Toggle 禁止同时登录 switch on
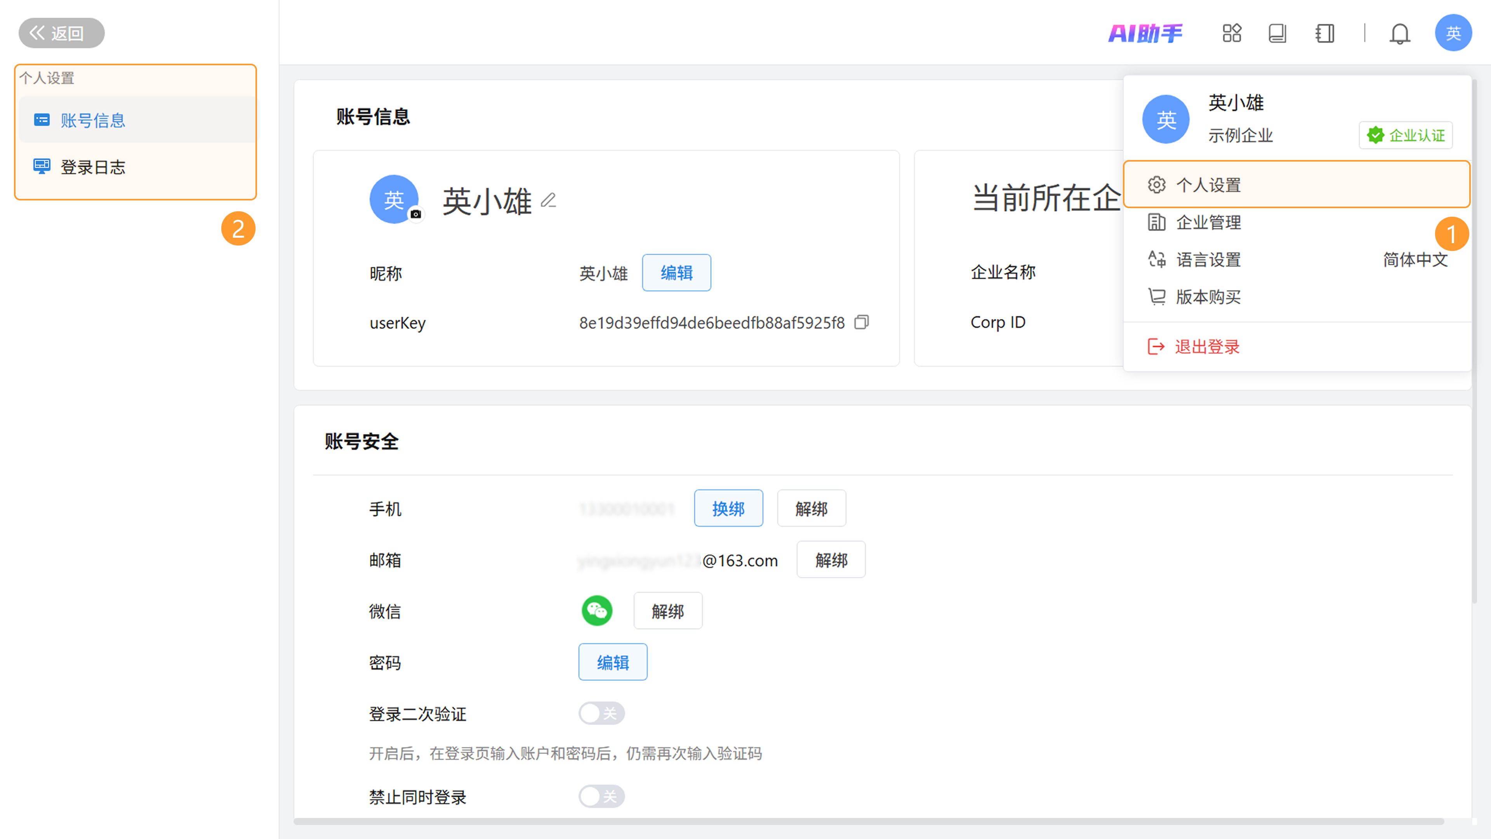This screenshot has height=839, width=1491. click(x=601, y=797)
